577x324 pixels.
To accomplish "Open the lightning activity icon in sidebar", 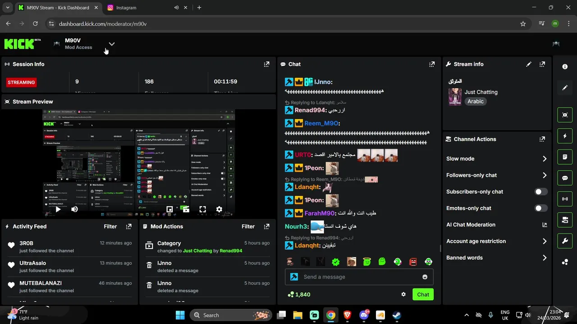I will pos(565,136).
